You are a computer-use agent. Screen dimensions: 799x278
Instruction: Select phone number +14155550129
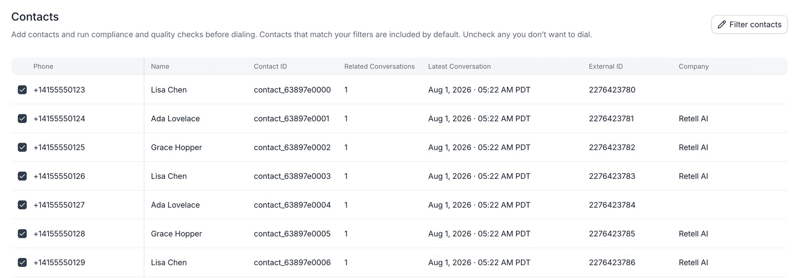[x=59, y=263]
